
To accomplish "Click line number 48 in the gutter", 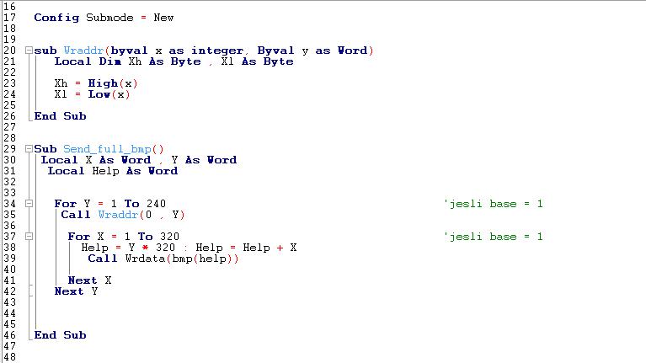I will pos(9,357).
